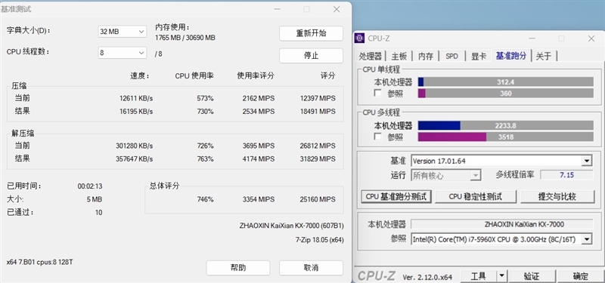
Task: Click the 确定 button in CPU-Z
Action: coord(580,275)
